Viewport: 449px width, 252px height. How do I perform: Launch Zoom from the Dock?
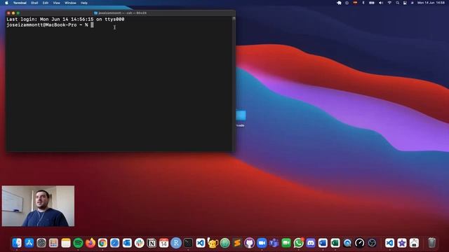[x=262, y=243]
